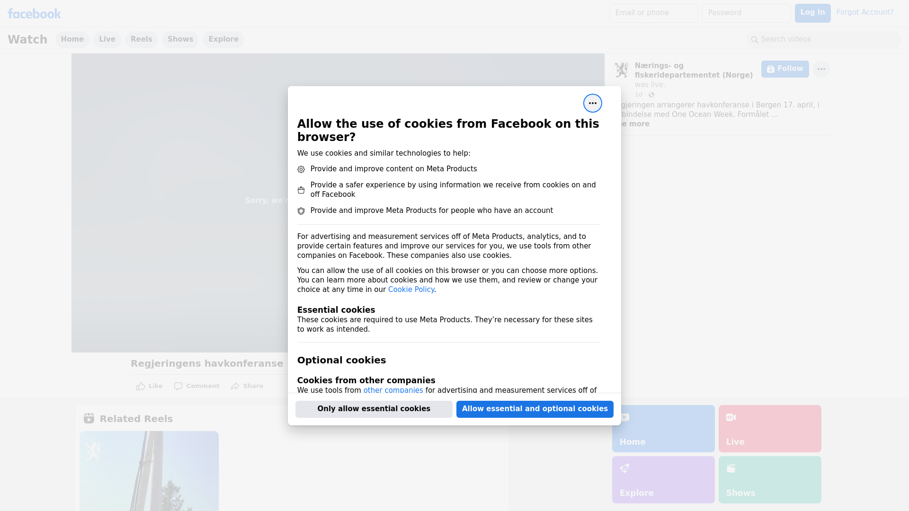
Task: Follow Nærings- og fiskeridepartementet page
Action: point(785,69)
